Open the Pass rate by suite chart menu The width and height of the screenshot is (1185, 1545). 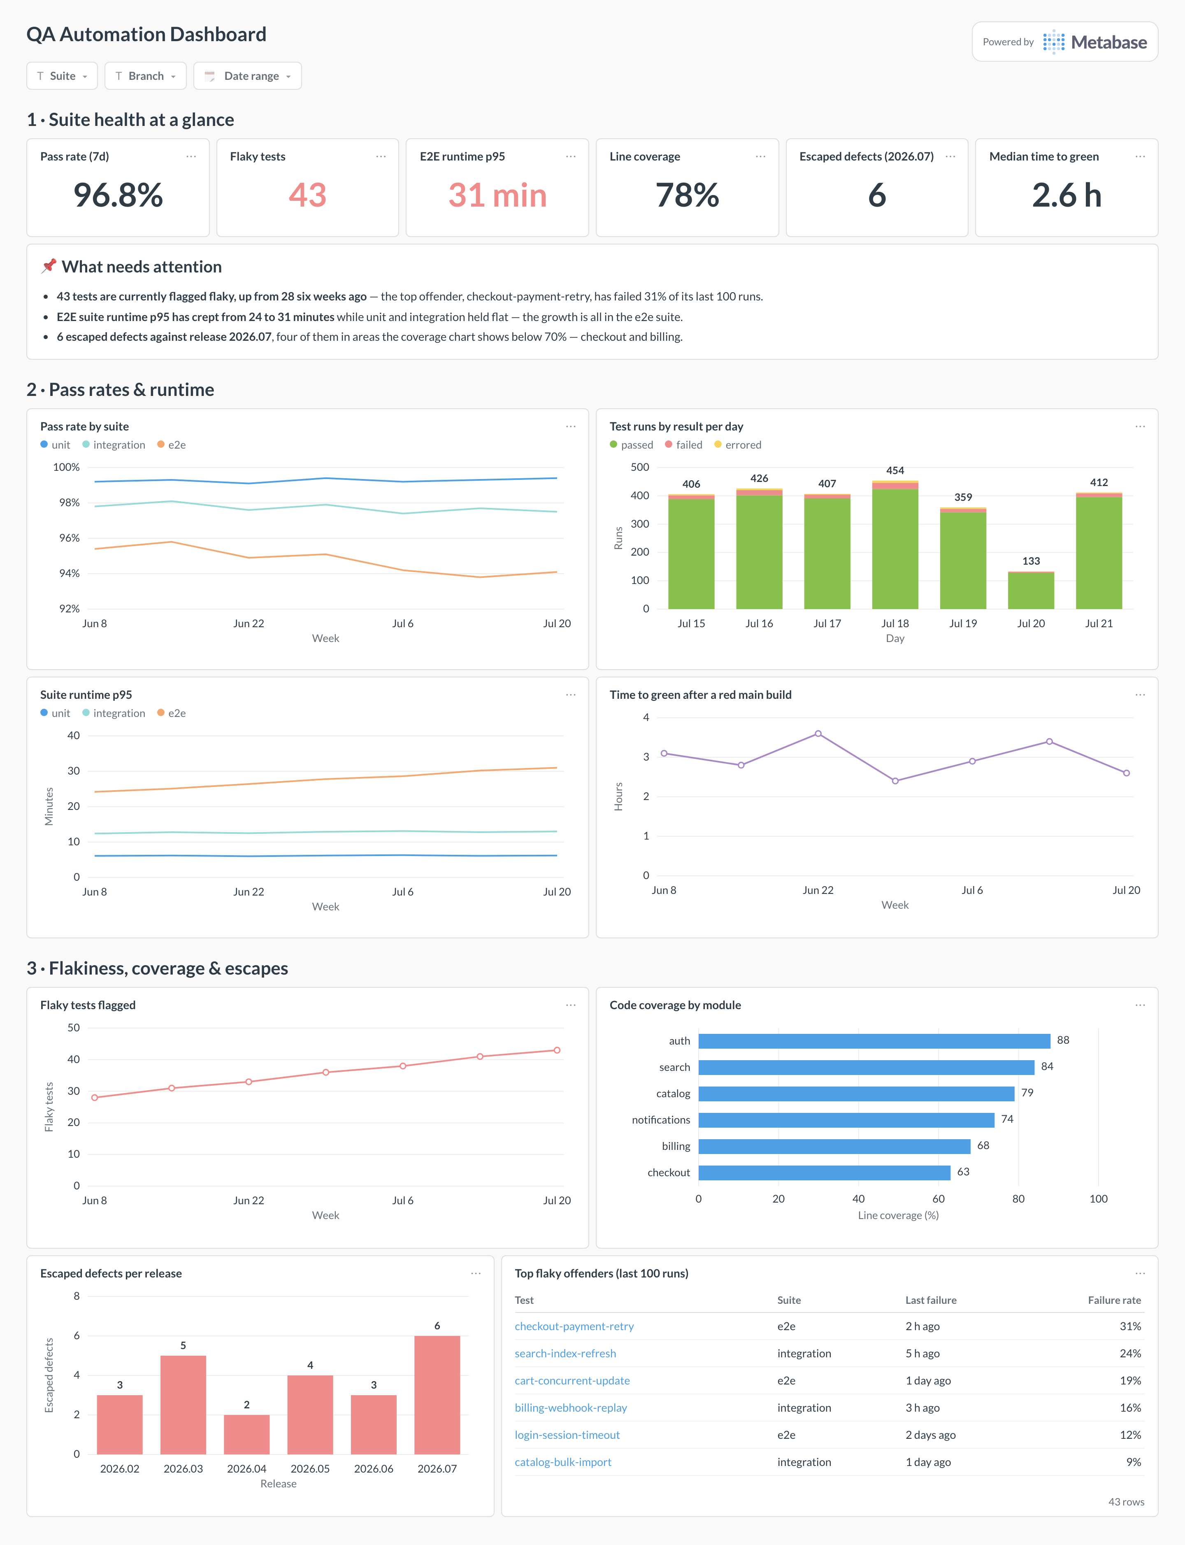click(x=571, y=427)
